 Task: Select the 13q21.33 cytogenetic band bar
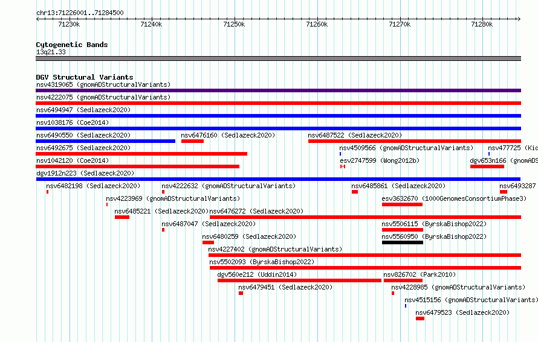tap(278, 59)
